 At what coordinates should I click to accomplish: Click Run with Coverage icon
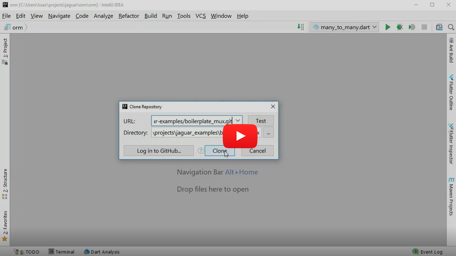[x=412, y=27]
